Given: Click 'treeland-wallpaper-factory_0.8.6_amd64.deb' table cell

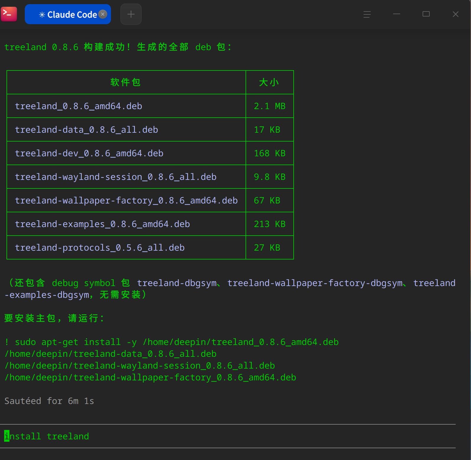Looking at the screenshot, I should tap(126, 201).
